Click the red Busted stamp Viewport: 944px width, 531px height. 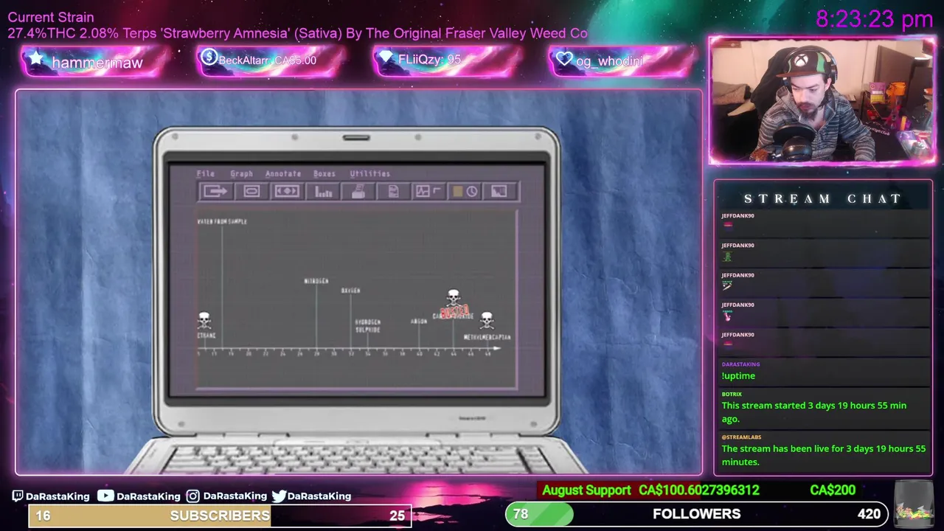pos(455,312)
